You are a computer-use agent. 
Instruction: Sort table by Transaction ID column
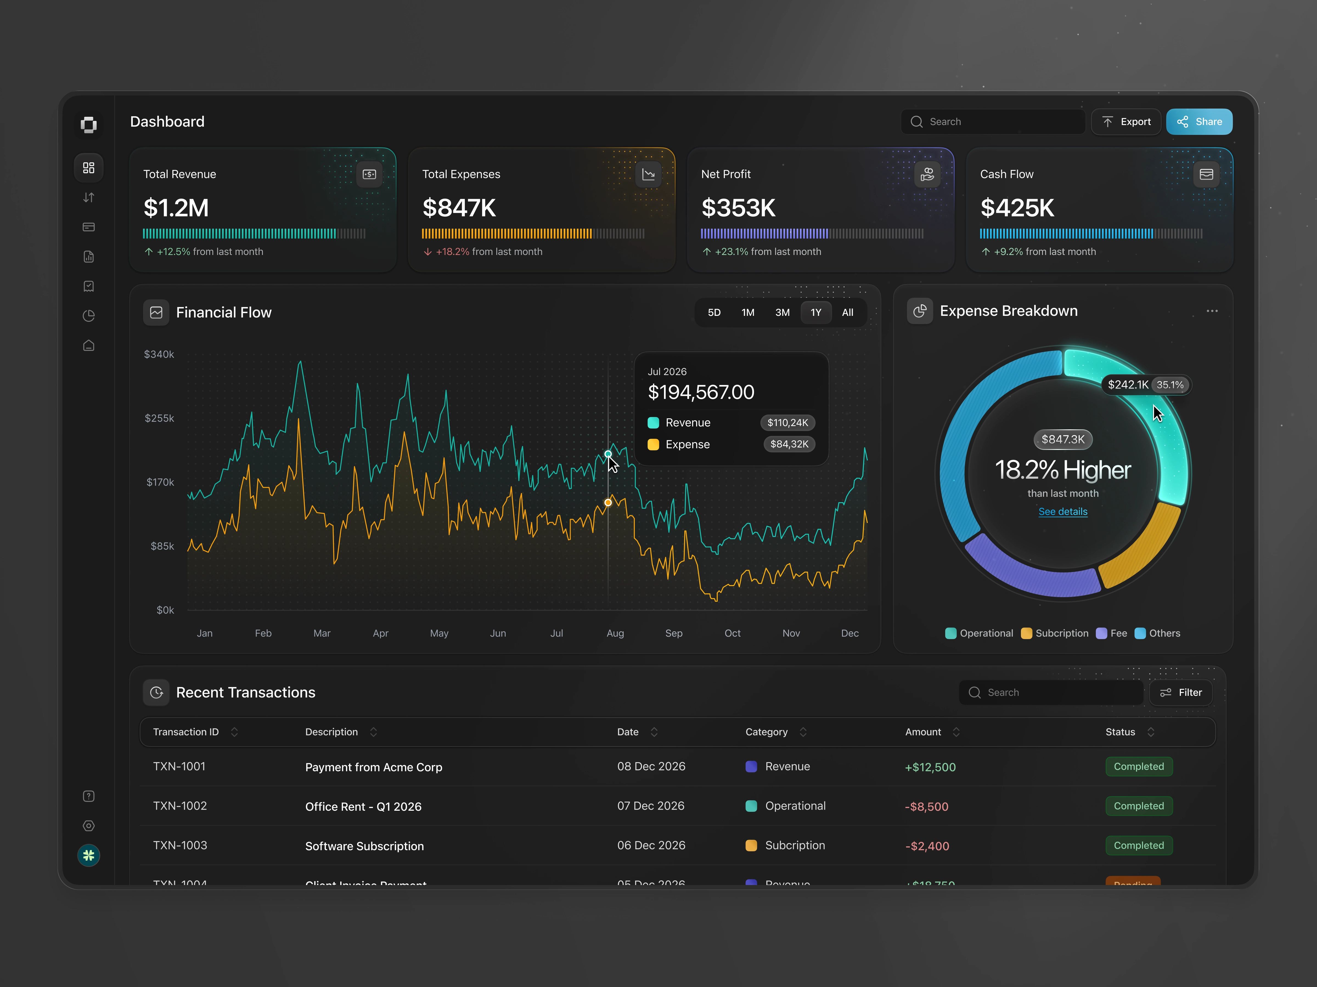tap(234, 732)
